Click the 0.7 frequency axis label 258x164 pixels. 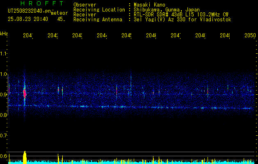tap(4, 136)
